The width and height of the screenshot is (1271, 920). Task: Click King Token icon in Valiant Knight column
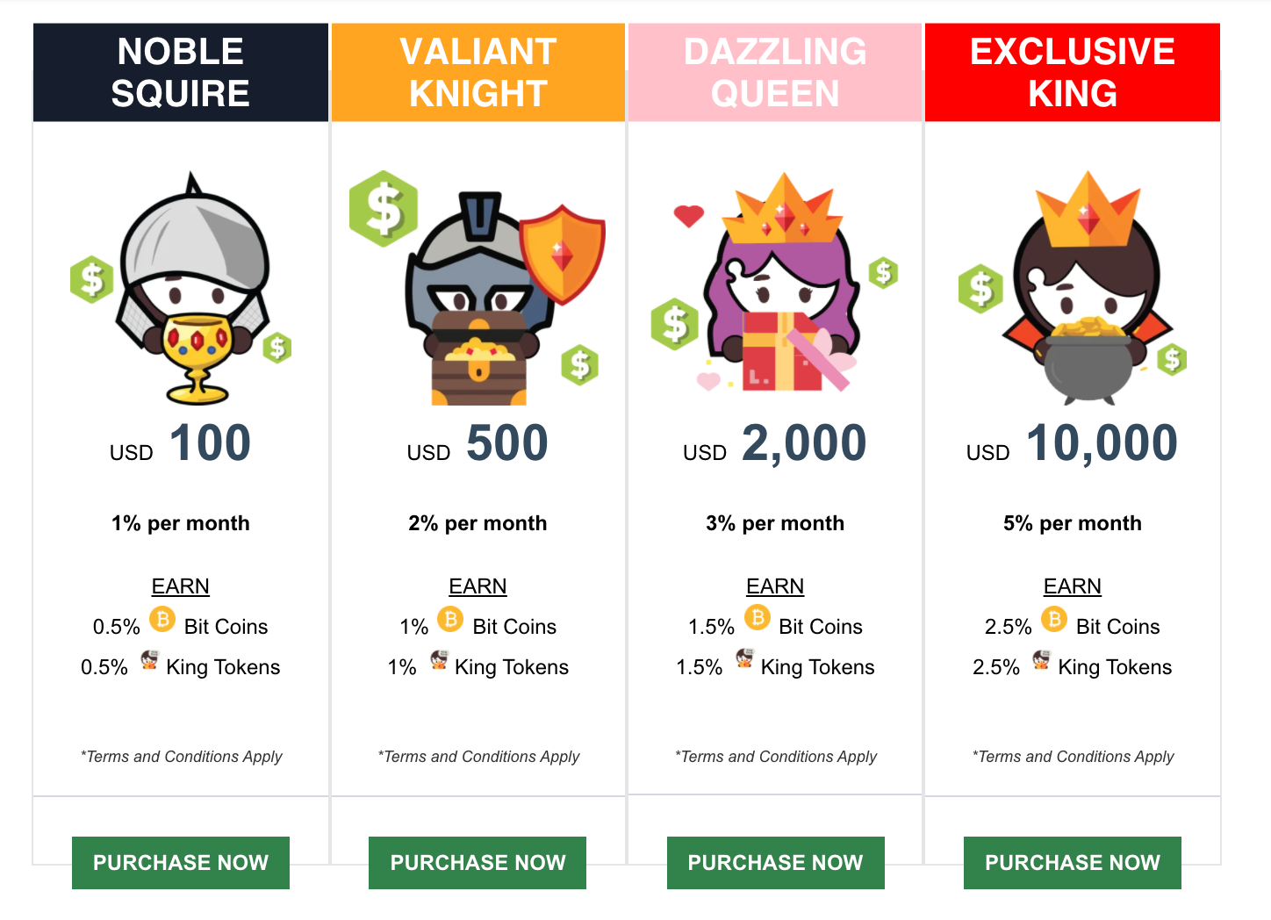[x=440, y=660]
